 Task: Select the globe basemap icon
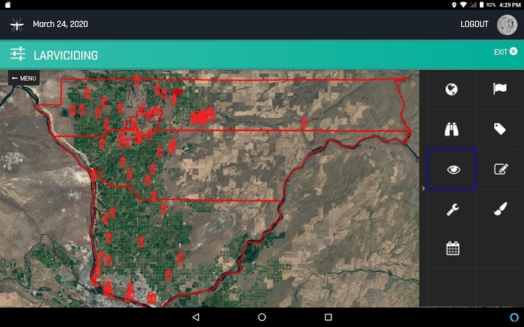pos(451,89)
